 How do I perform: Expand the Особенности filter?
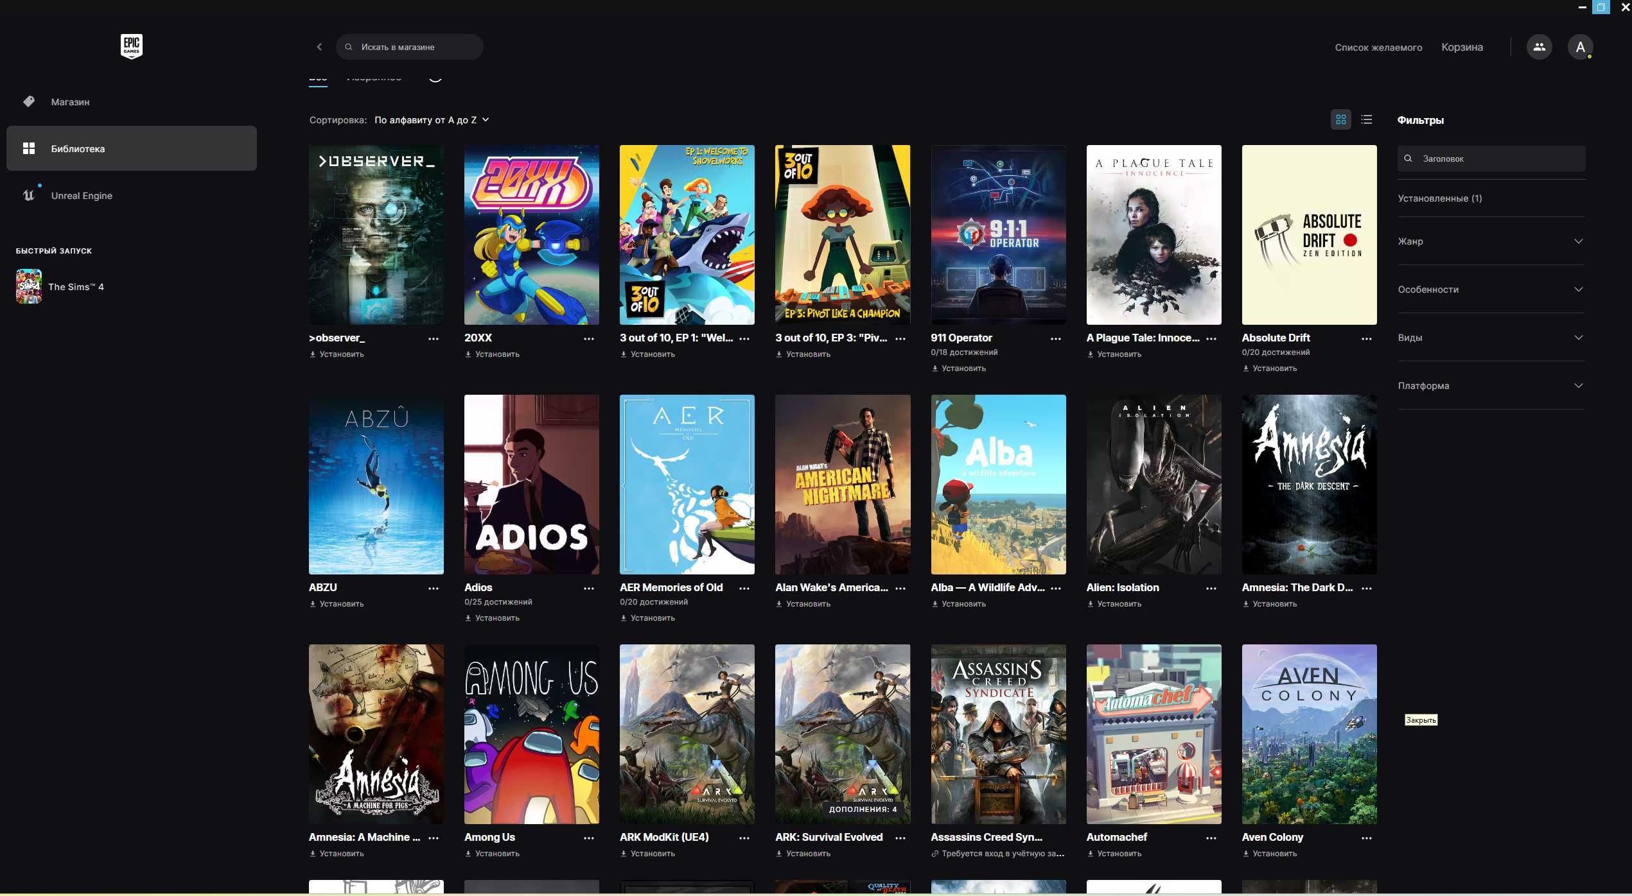tap(1491, 289)
